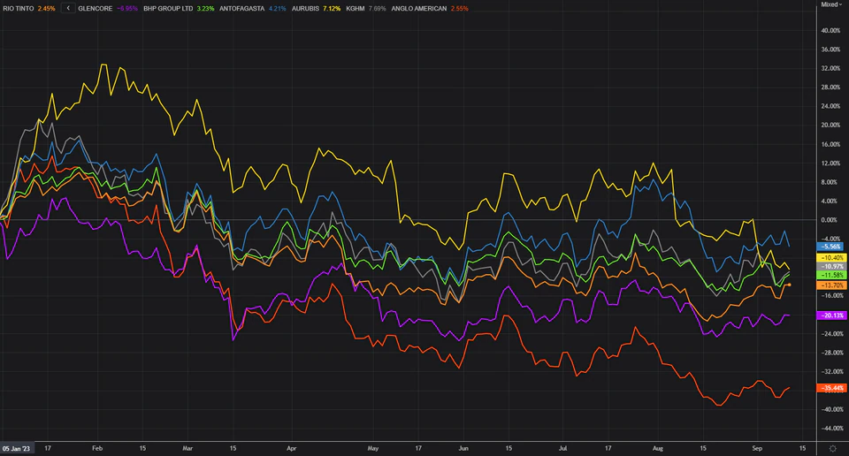Click the gray -10.97% value label
The height and width of the screenshot is (456, 849).
(x=833, y=266)
